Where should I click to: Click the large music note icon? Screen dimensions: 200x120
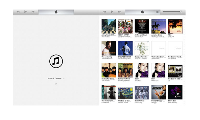click(56, 61)
